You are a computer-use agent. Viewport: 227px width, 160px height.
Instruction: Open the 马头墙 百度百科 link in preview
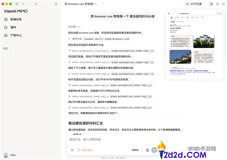[x=176, y=28]
